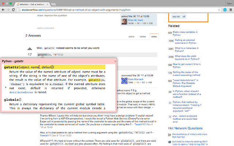234x146 pixels.
Task: Click improve this question link
Action: tap(56, 15)
